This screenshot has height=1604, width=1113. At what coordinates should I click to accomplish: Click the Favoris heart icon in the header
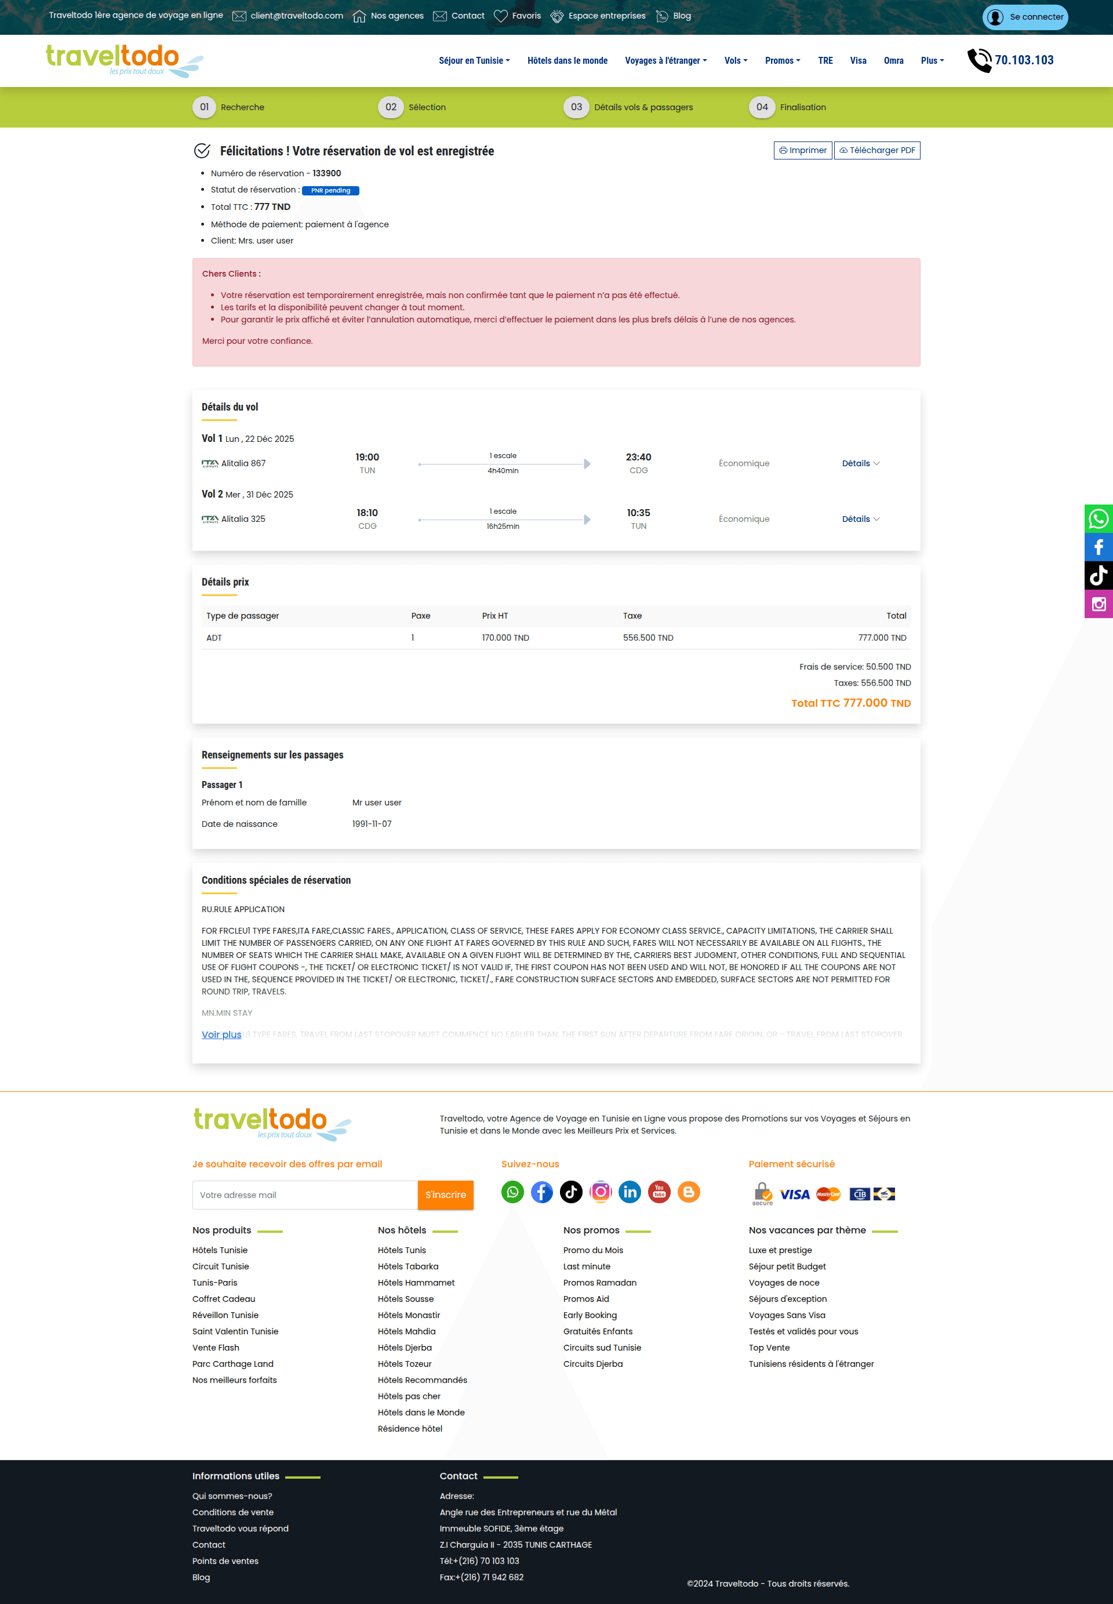pyautogui.click(x=501, y=15)
